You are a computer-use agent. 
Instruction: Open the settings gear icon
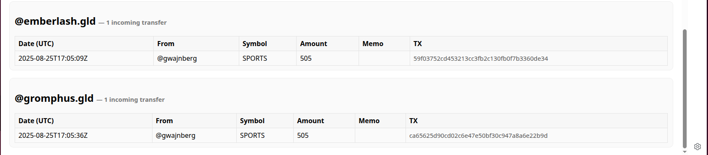tap(698, 147)
